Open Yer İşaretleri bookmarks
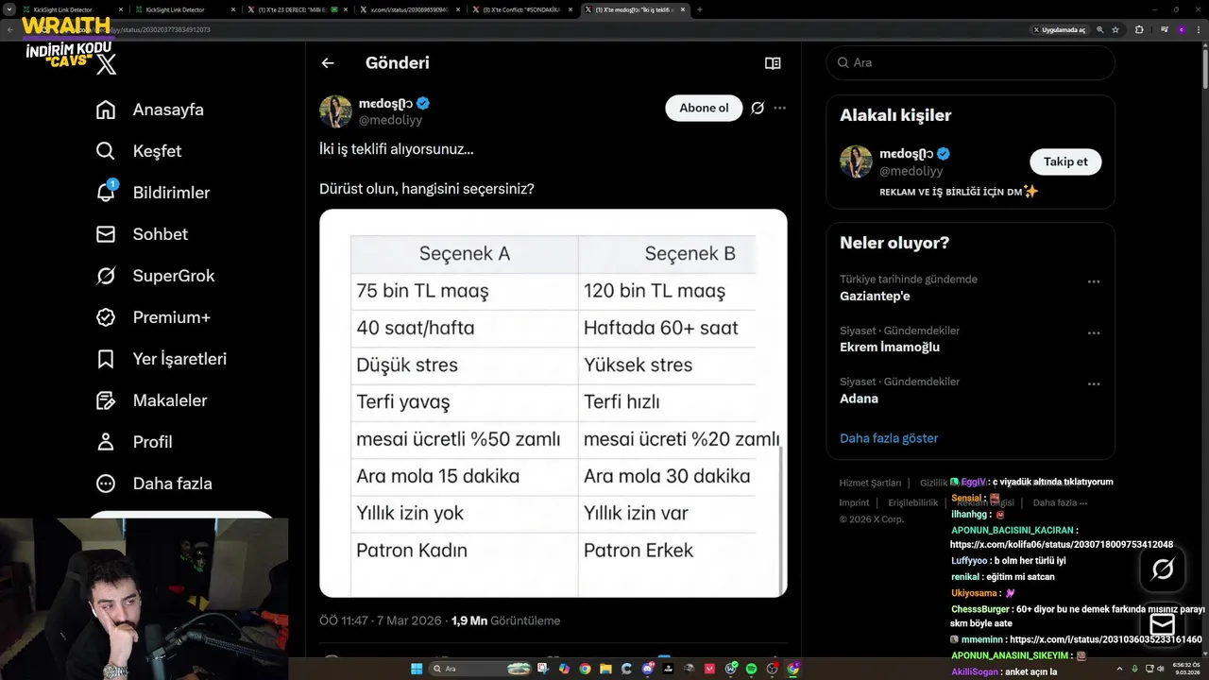The height and width of the screenshot is (680, 1209). click(106, 359)
